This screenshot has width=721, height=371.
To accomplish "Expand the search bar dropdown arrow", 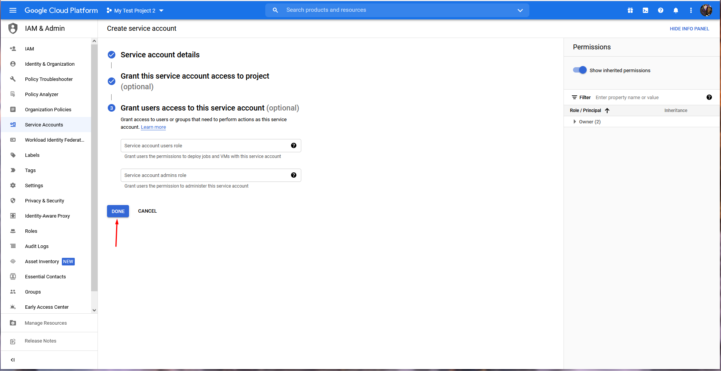I will pyautogui.click(x=520, y=10).
